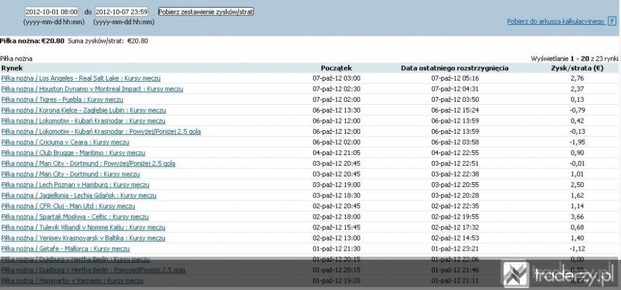Click loss value -1,95 for Criciuma
Image resolution: width=621 pixels, height=290 pixels.
(577, 142)
